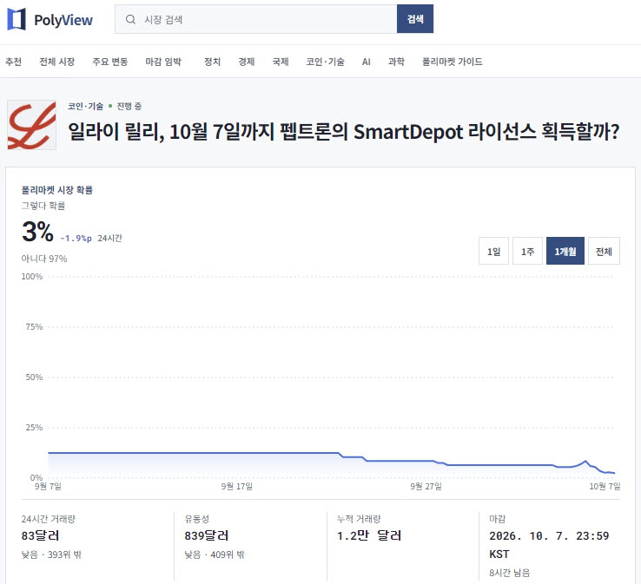
Task: Click the 폴리마켓 시장 확률 heading
Action: click(57, 190)
